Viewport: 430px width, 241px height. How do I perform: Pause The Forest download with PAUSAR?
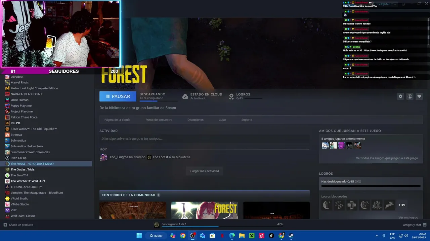[118, 96]
